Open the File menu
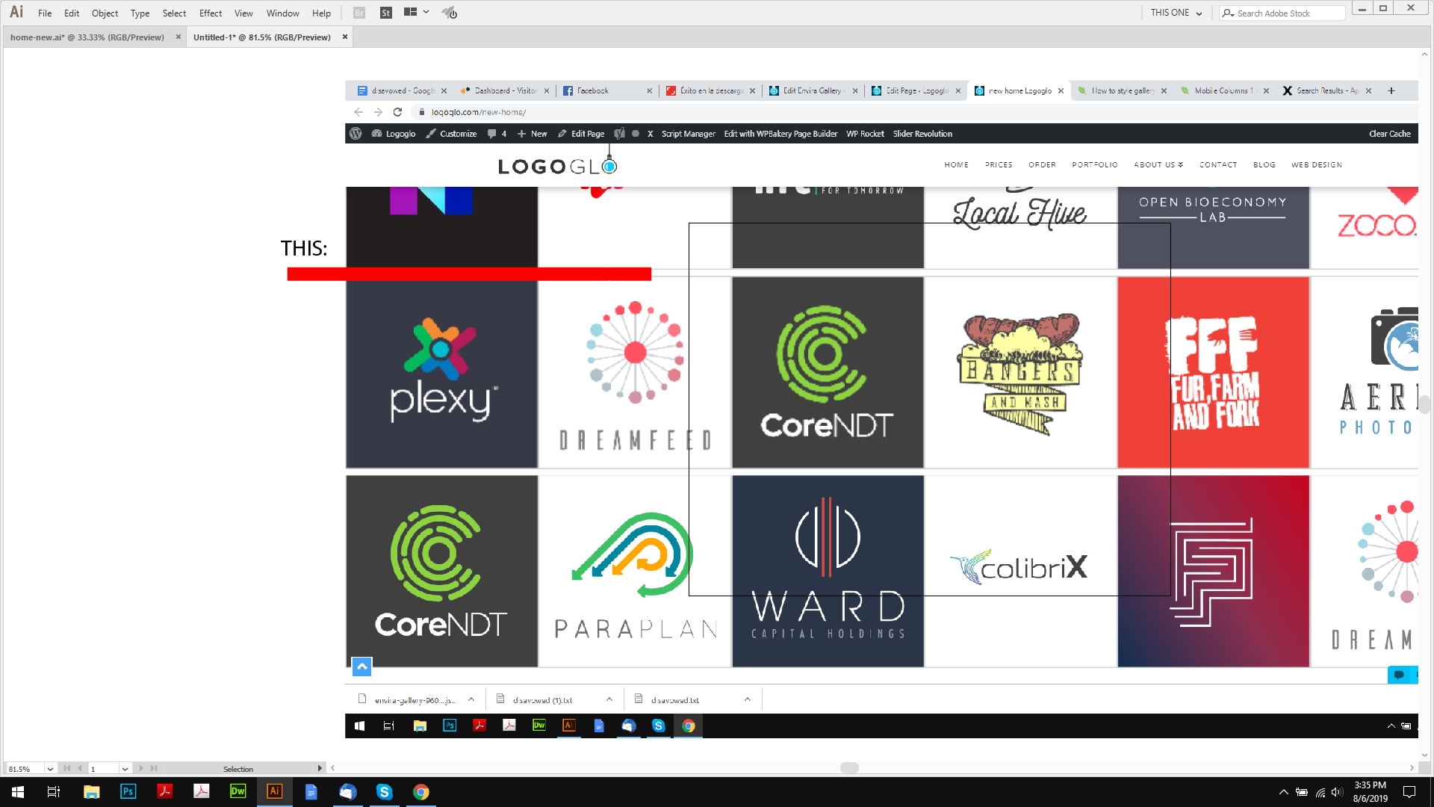Image resolution: width=1434 pixels, height=807 pixels. (45, 13)
